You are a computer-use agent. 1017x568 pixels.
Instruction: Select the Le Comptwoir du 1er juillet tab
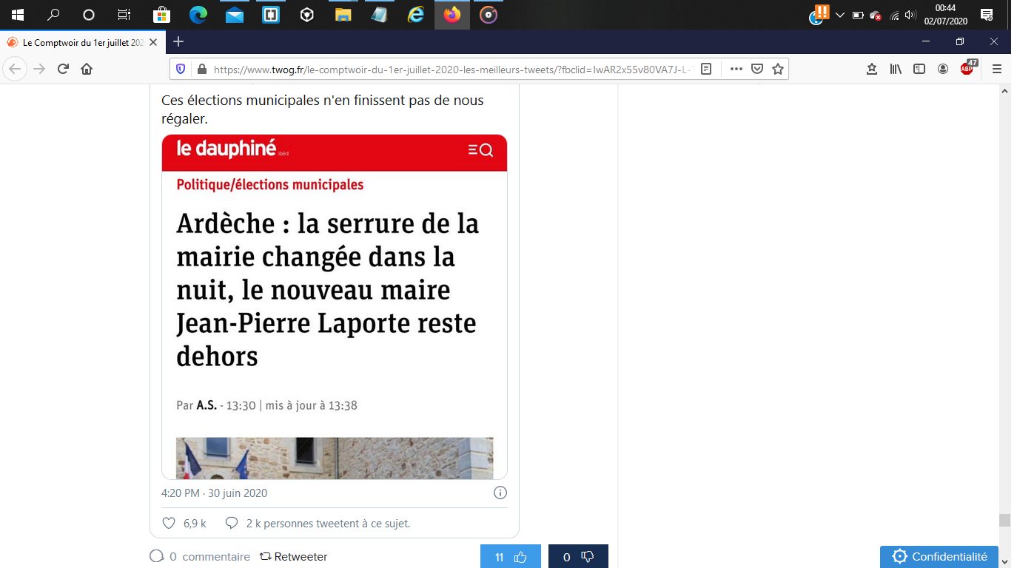[x=81, y=42]
